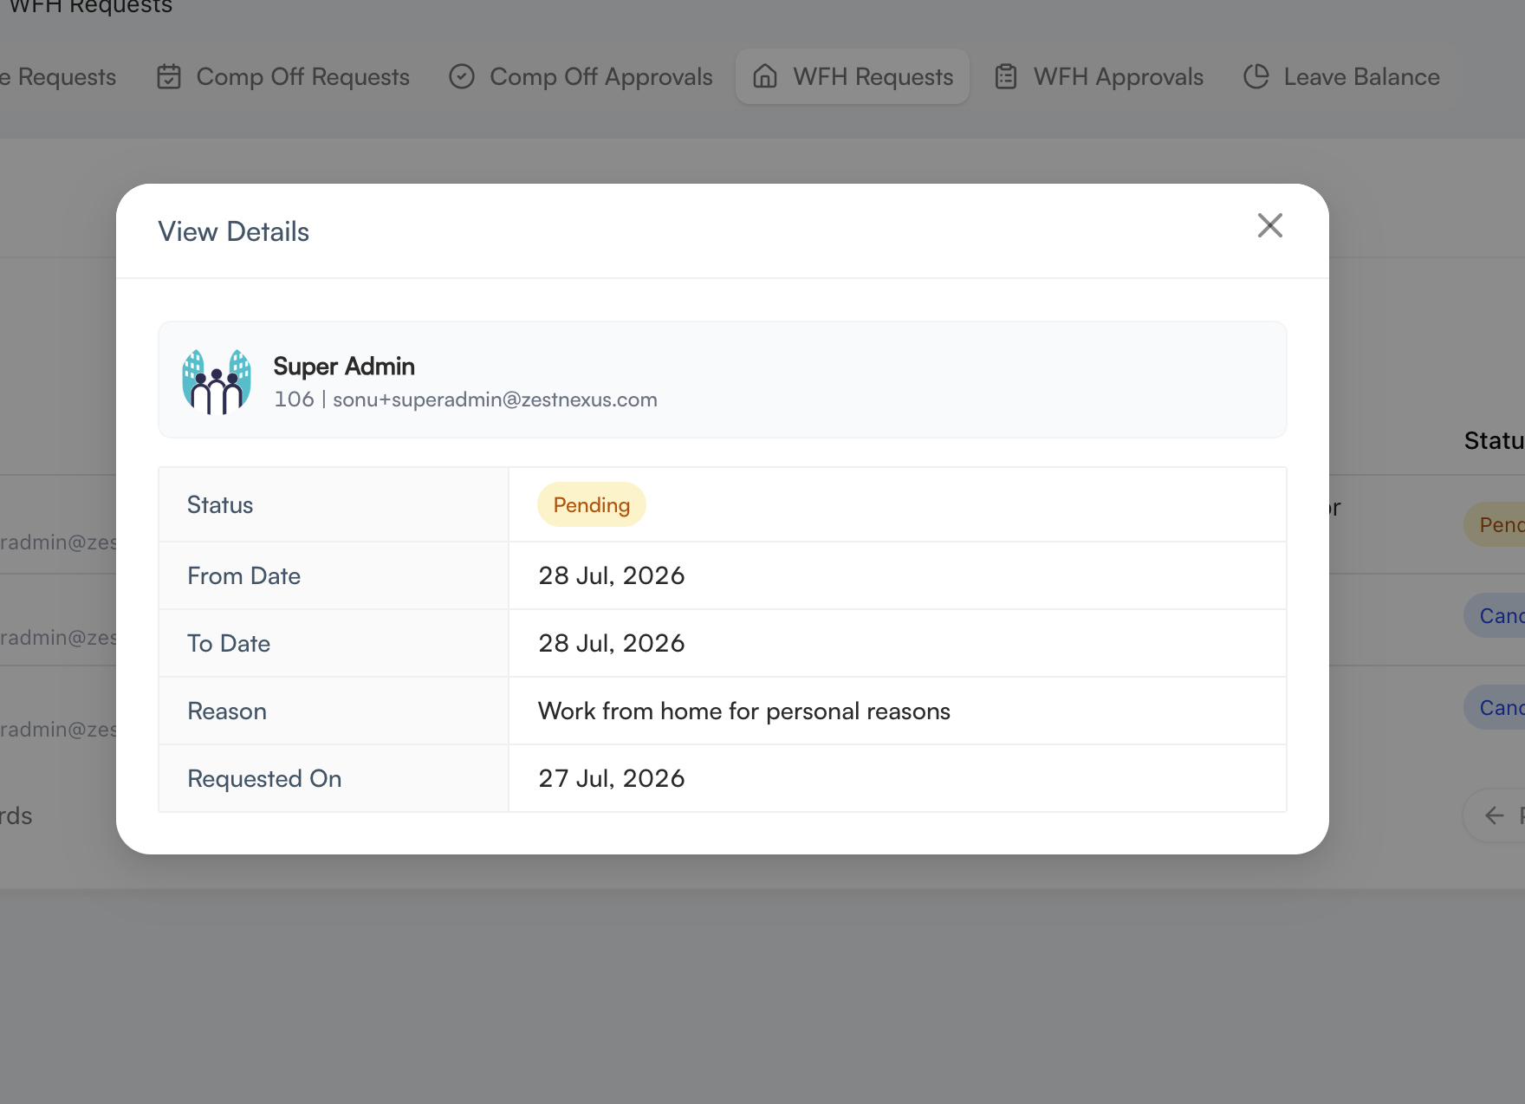This screenshot has width=1525, height=1104.
Task: Click the calendar icon beside Comp Off Requests
Action: [x=169, y=77]
